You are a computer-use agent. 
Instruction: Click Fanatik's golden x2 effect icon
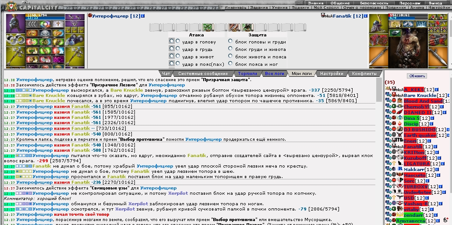coord(394,25)
